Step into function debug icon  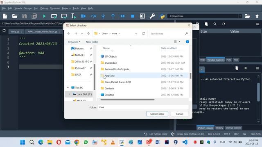(103, 16)
